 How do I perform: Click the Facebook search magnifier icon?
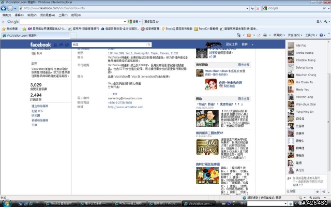149,45
